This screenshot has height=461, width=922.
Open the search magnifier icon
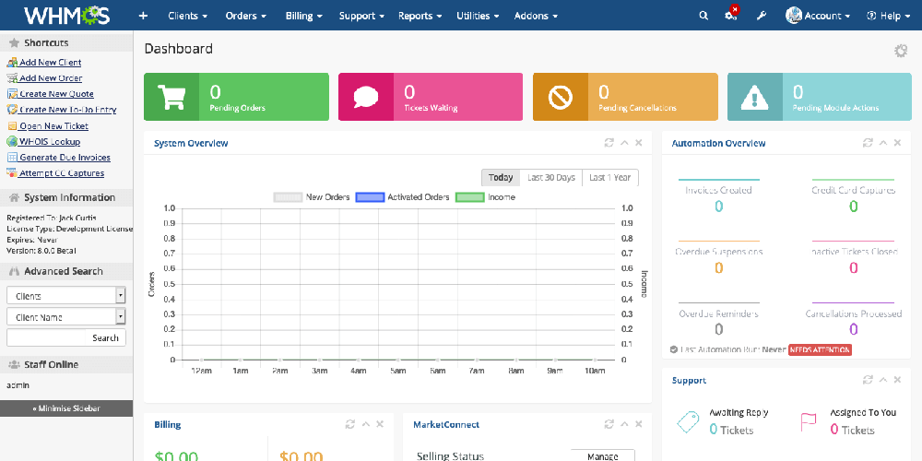pos(703,16)
